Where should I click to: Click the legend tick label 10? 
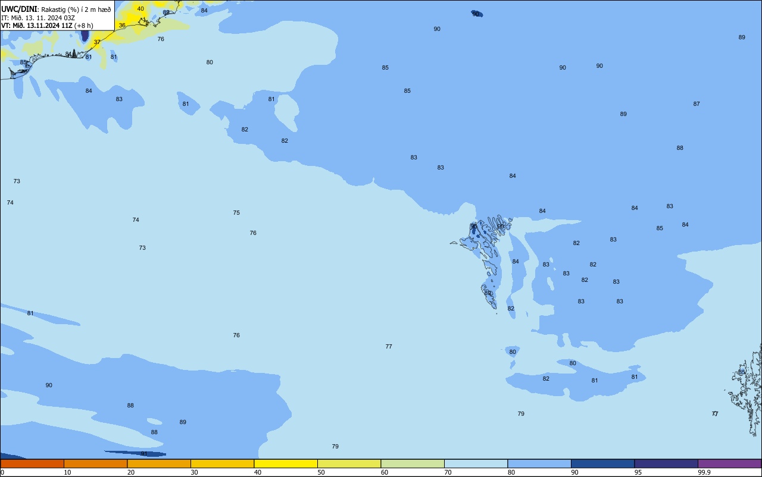click(67, 472)
